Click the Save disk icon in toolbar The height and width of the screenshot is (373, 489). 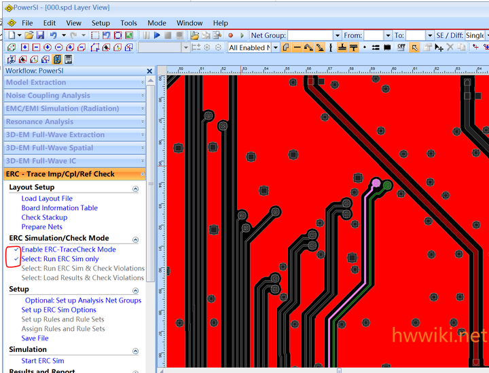coord(40,35)
